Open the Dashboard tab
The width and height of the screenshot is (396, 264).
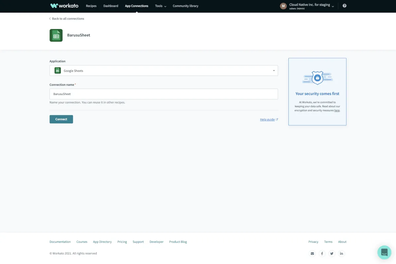coord(111,6)
